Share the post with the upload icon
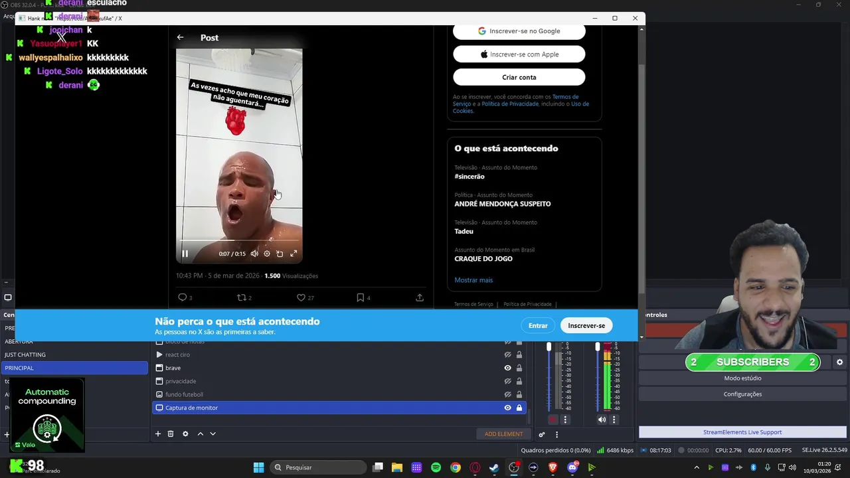The width and height of the screenshot is (850, 478). [420, 297]
